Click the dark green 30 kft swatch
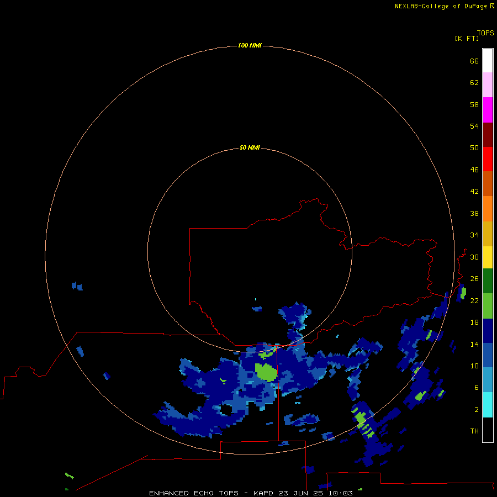The height and width of the screenshot is (497, 497). click(x=488, y=281)
